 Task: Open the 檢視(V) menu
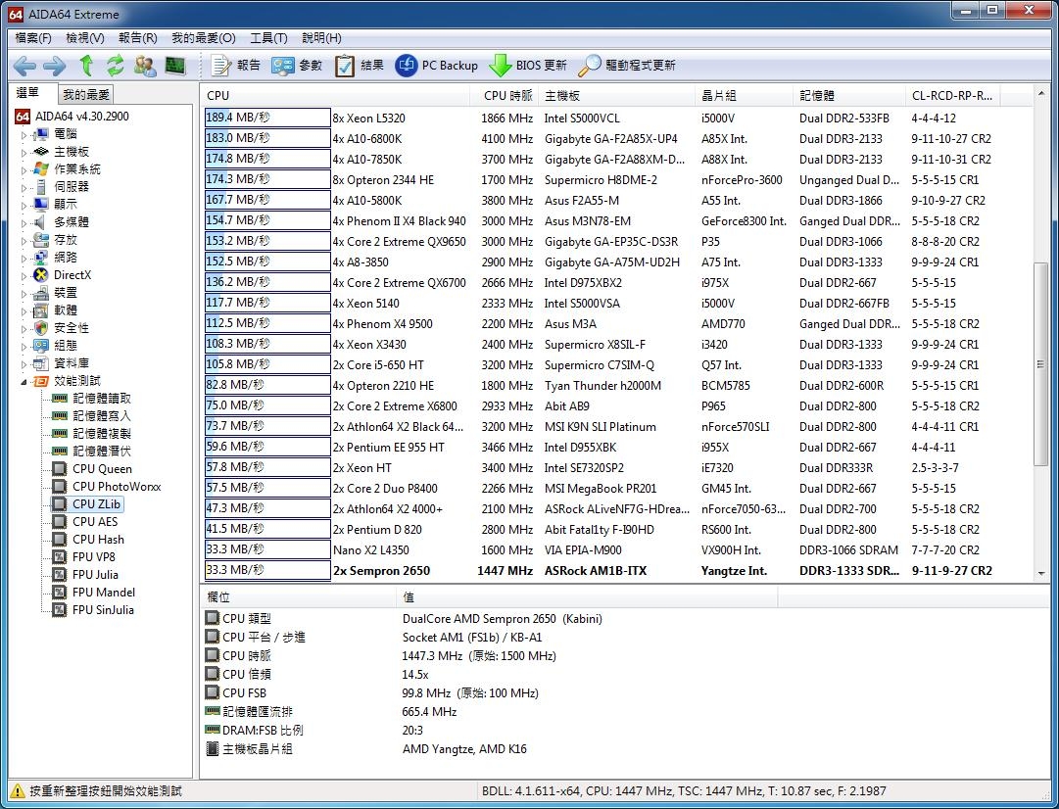85,38
